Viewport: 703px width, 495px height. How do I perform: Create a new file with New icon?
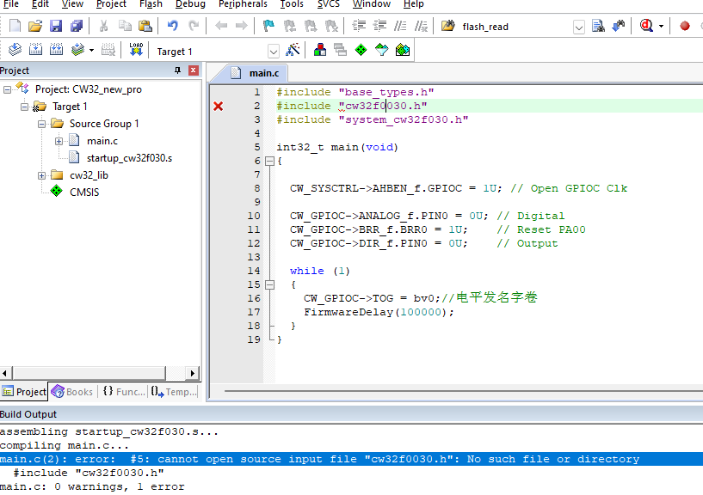(x=15, y=26)
